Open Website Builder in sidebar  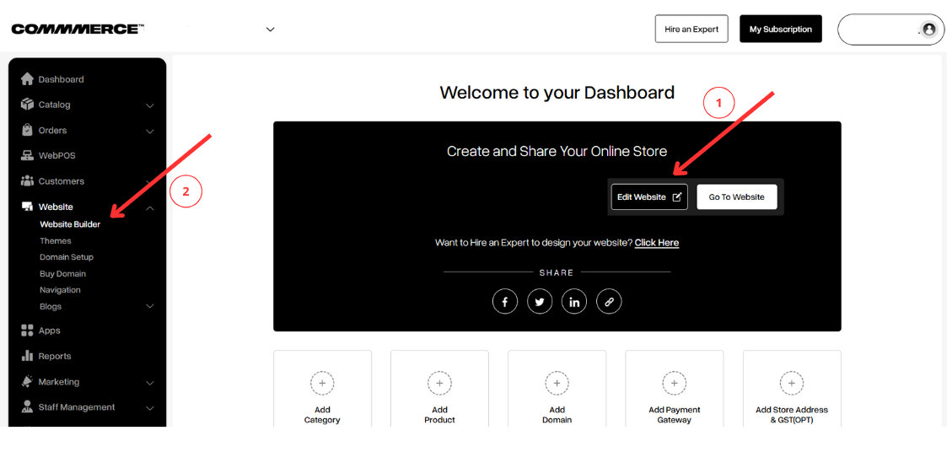[x=70, y=224]
